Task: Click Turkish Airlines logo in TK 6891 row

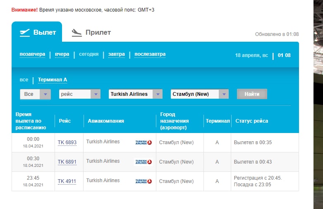Action: click(144, 162)
